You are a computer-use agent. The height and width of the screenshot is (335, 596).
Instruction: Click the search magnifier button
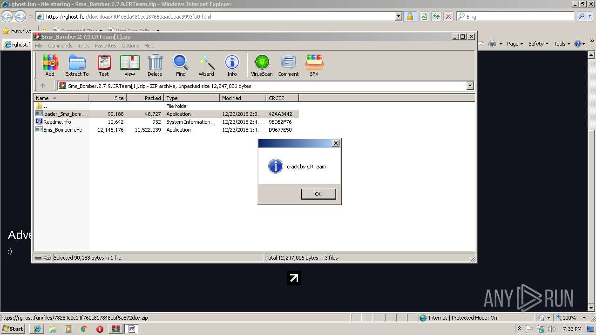click(x=582, y=17)
